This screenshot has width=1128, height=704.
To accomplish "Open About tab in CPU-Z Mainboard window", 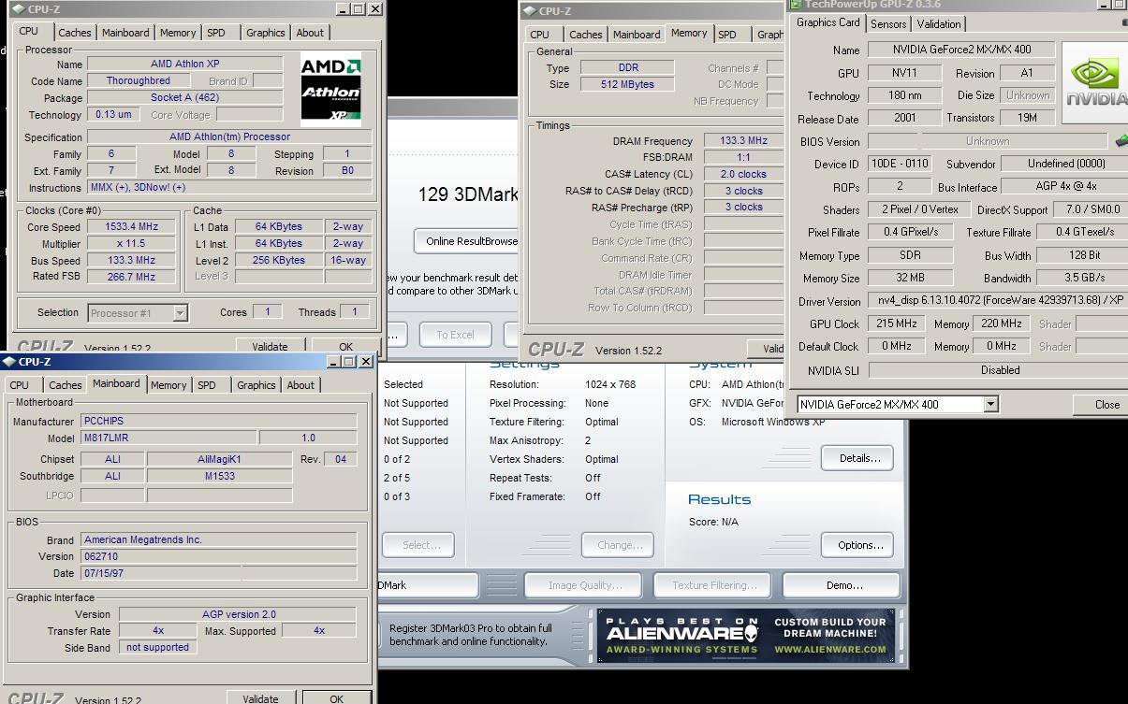I will [x=300, y=385].
